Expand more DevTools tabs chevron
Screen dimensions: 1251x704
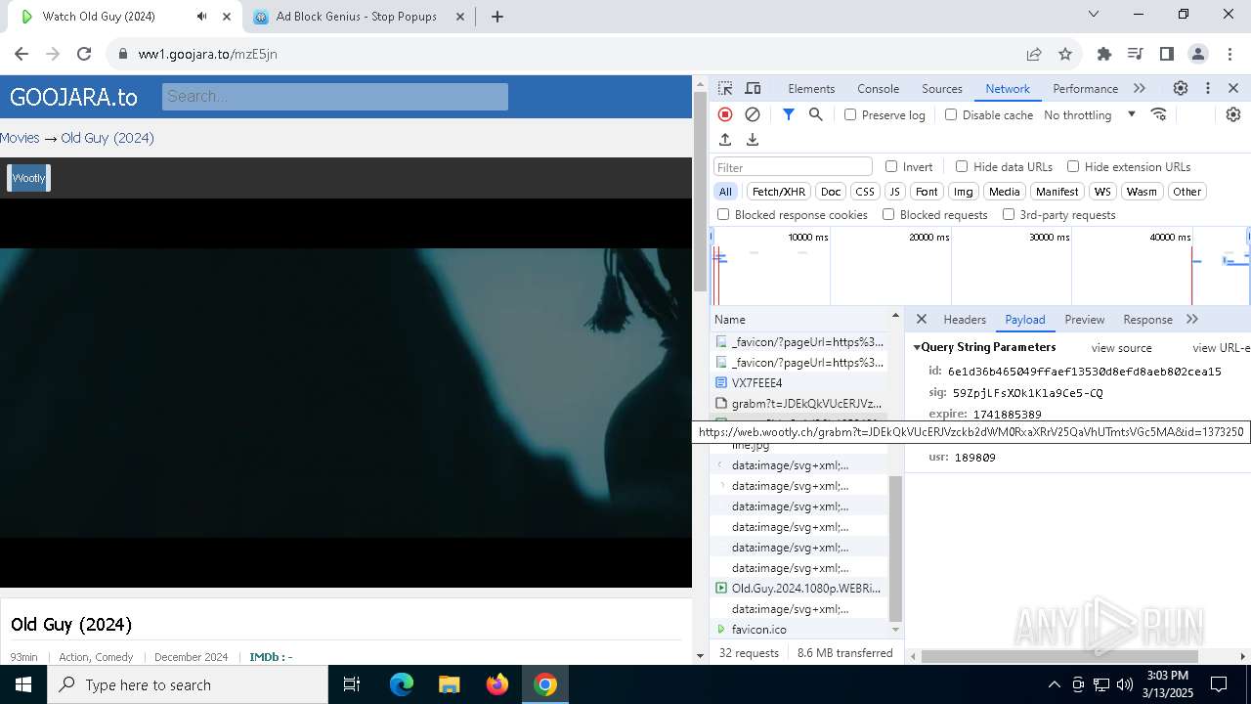(1140, 88)
